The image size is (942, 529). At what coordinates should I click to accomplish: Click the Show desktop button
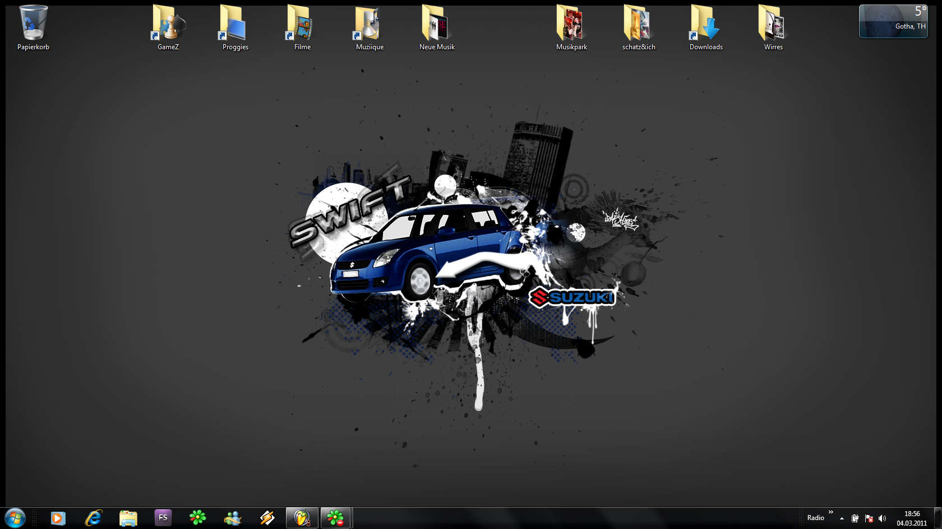[938, 518]
